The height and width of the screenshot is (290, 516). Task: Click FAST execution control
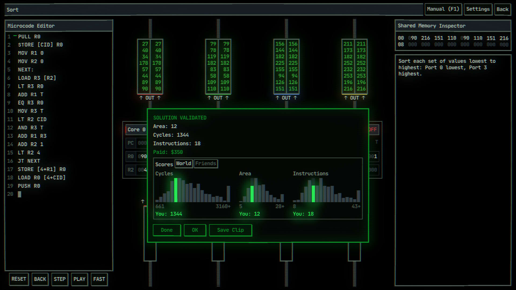[x=99, y=279]
